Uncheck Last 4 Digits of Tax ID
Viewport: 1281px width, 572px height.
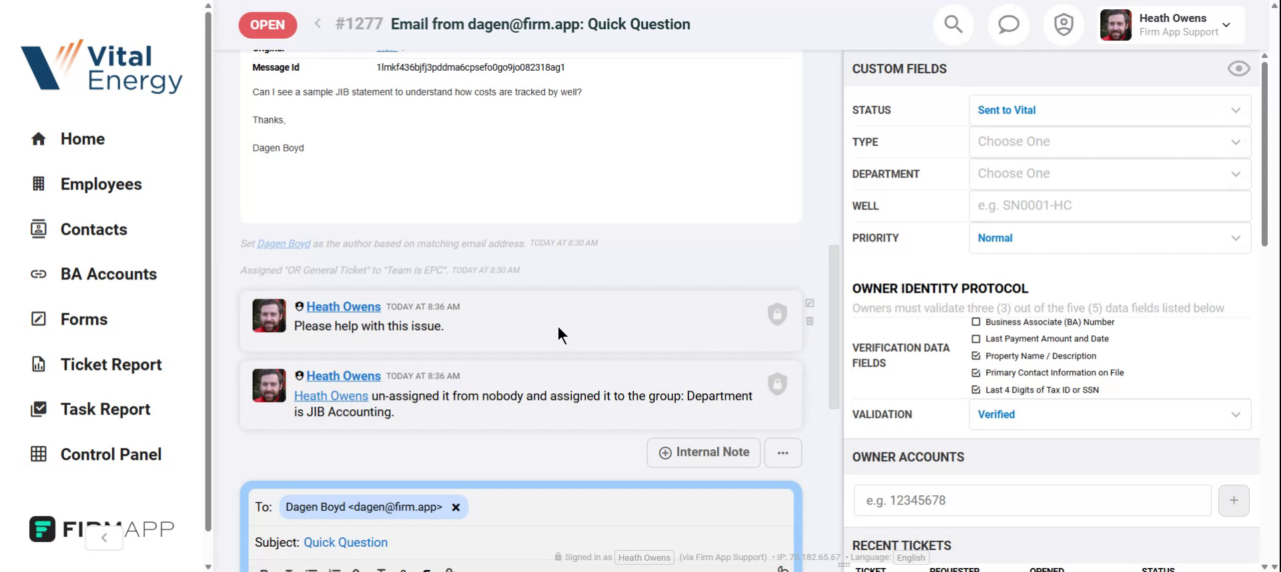(976, 390)
